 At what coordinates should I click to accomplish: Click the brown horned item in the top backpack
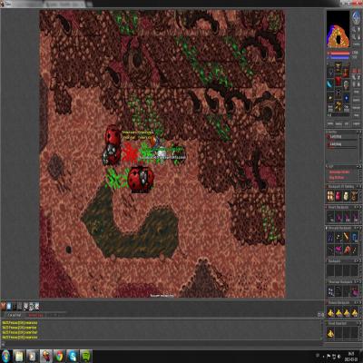pos(354,197)
